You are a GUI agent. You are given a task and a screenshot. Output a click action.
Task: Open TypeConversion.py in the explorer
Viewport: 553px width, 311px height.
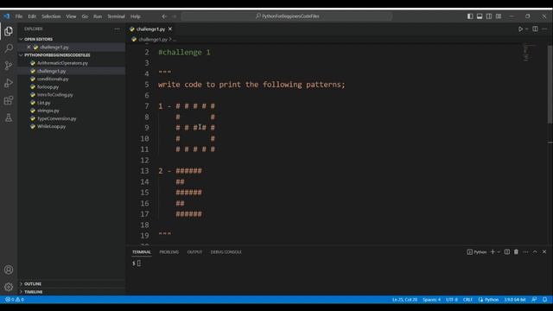tap(56, 118)
